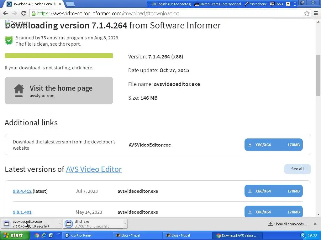Click the Size 146 MB text
This screenshot has height=240, width=321.
143,98
